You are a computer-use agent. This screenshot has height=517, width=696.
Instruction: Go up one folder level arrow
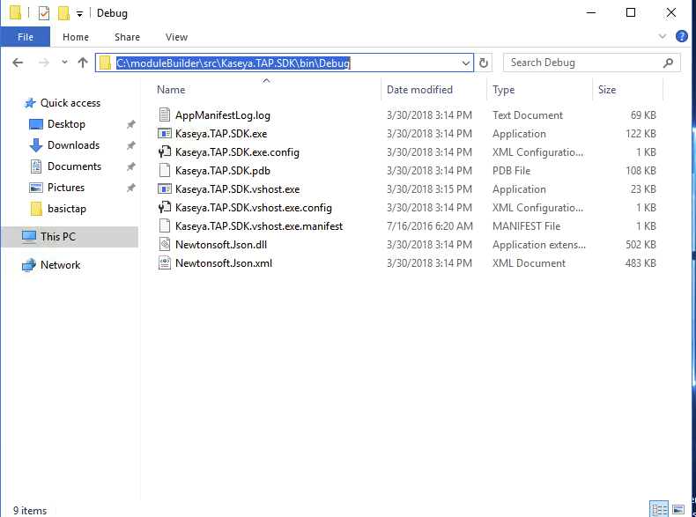(x=83, y=63)
